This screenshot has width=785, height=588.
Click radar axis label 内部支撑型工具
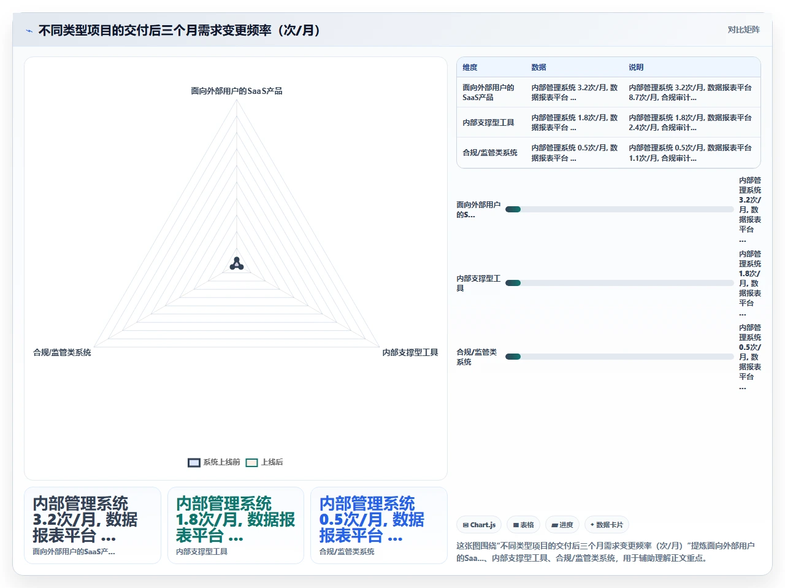click(x=410, y=352)
